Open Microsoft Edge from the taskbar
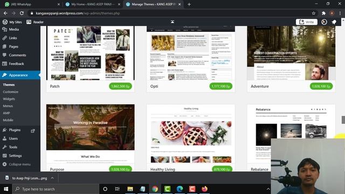The width and height of the screenshot is (345, 194). pyautogui.click(x=180, y=189)
